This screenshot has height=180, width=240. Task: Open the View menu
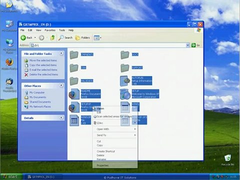coord(38,30)
